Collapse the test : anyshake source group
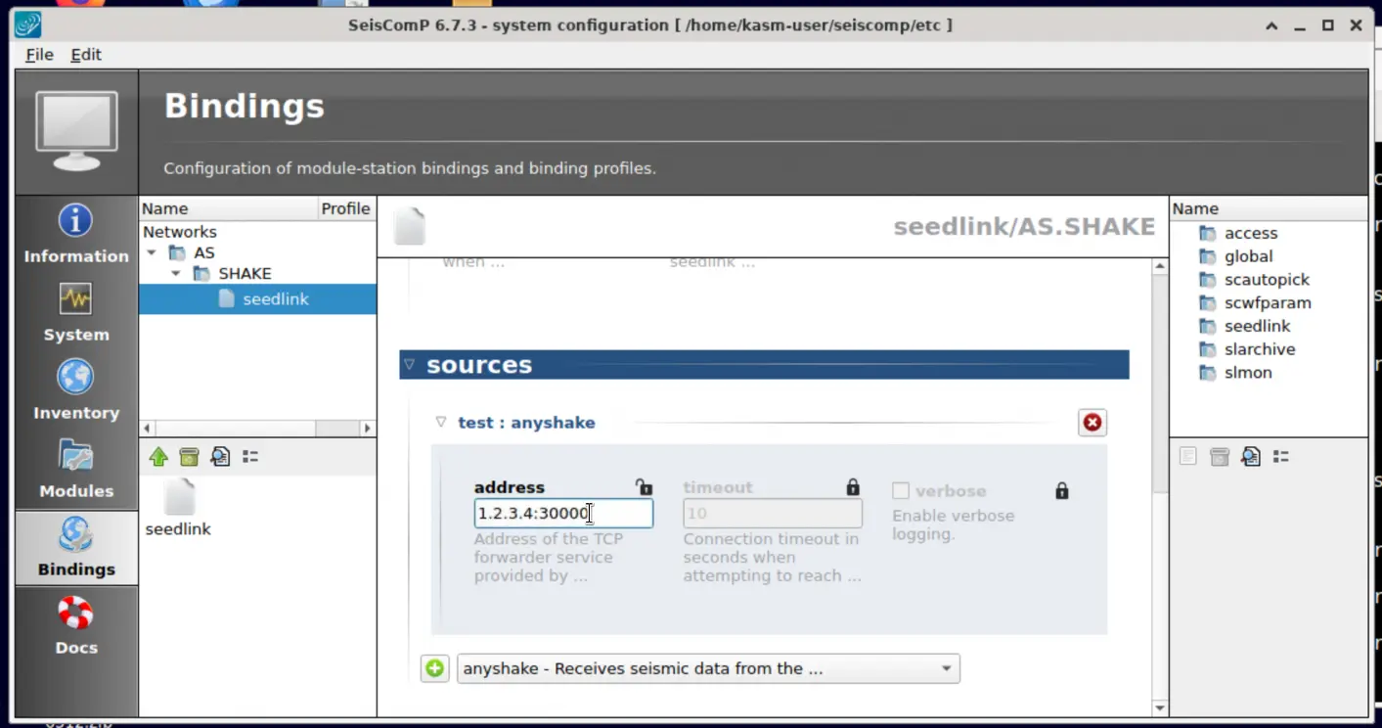This screenshot has width=1382, height=728. click(x=441, y=422)
